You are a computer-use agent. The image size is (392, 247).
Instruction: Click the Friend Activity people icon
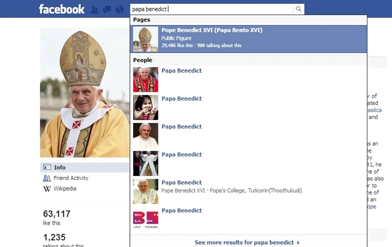click(47, 178)
